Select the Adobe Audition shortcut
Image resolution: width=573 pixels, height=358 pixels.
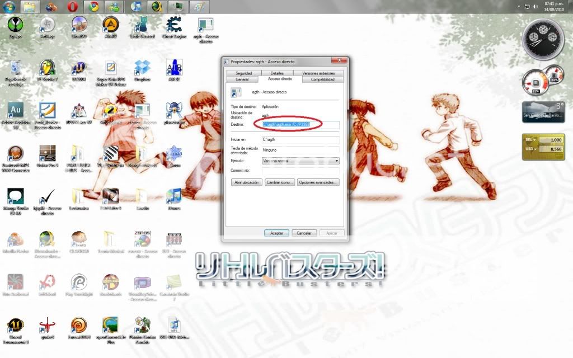(15, 115)
